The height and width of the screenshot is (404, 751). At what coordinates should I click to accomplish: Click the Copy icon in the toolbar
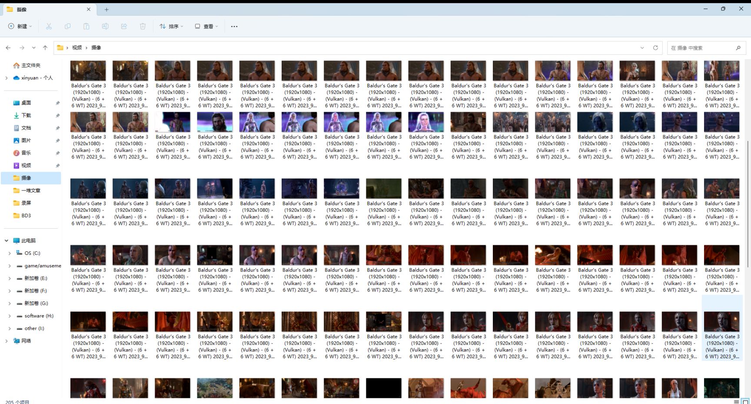point(67,27)
